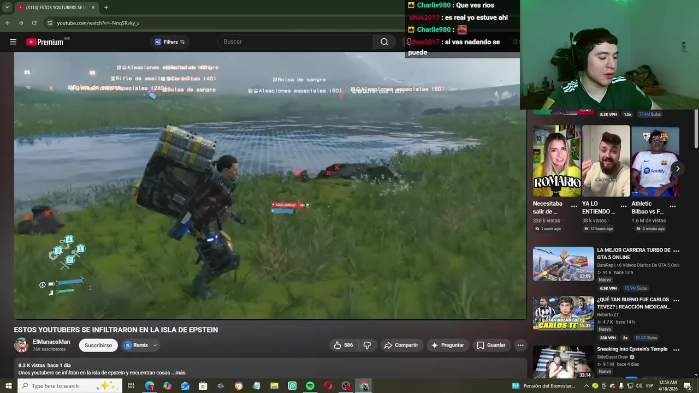Screen dimensions: 699x393
Task: Click 18.2K Subs badge
Action: point(645,338)
